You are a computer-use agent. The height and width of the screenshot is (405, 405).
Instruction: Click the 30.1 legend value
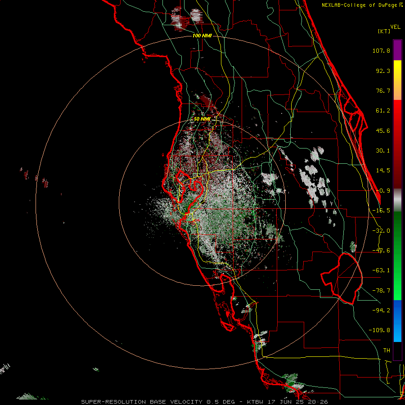(383, 151)
